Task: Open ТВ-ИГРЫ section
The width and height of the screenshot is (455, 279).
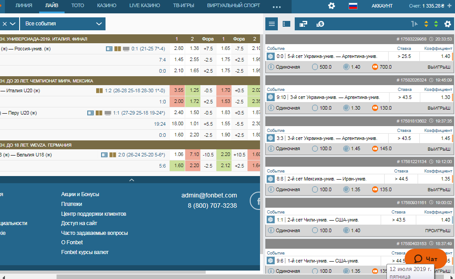Action: coord(183,5)
